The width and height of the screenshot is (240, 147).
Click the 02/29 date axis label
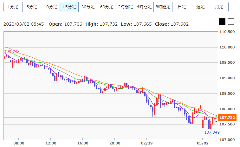(147, 143)
